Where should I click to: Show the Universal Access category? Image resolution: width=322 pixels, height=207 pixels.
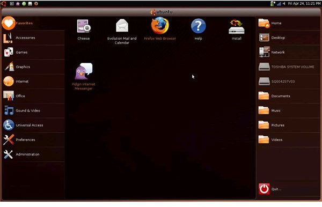[x=33, y=125]
